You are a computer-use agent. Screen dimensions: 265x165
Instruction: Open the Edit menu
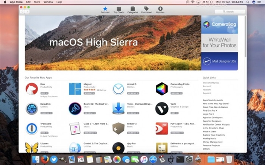point(28,2)
